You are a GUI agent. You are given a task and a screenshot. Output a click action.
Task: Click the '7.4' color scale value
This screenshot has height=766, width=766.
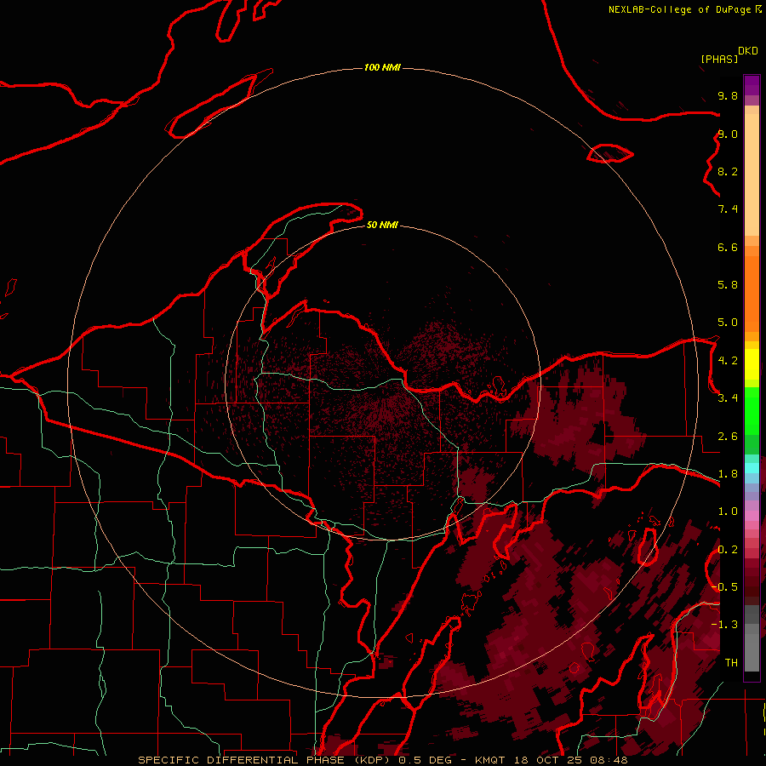728,209
